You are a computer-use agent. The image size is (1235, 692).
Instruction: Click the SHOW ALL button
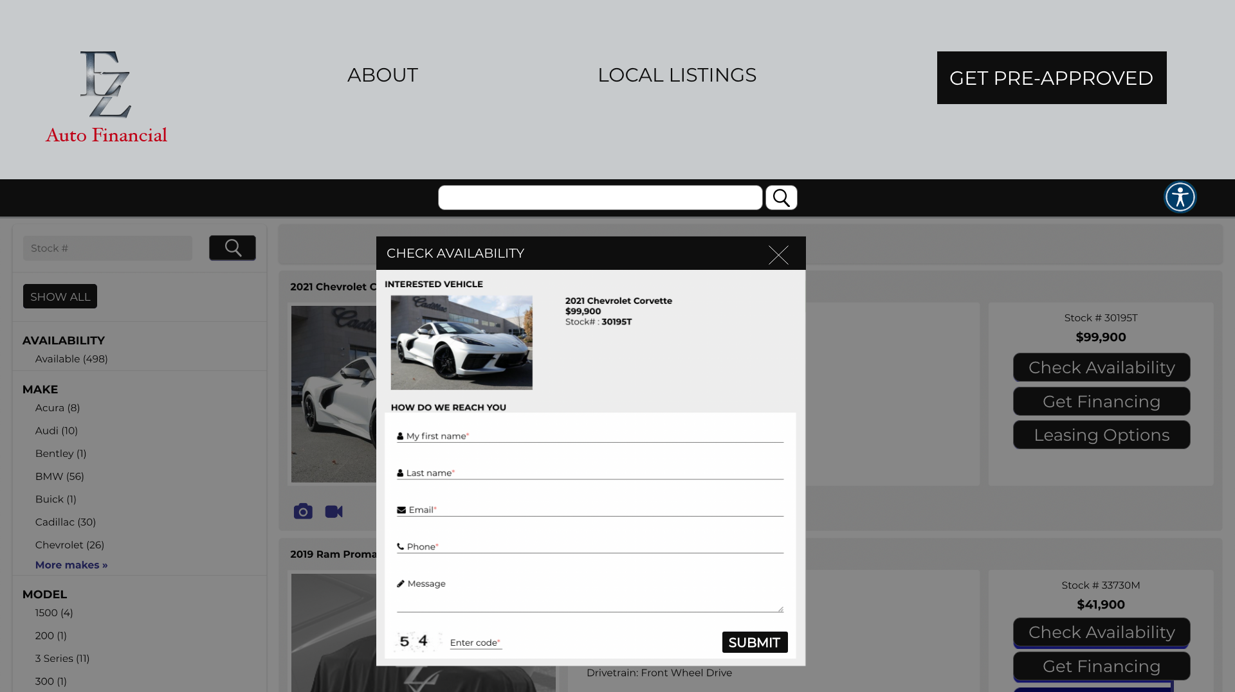[60, 296]
